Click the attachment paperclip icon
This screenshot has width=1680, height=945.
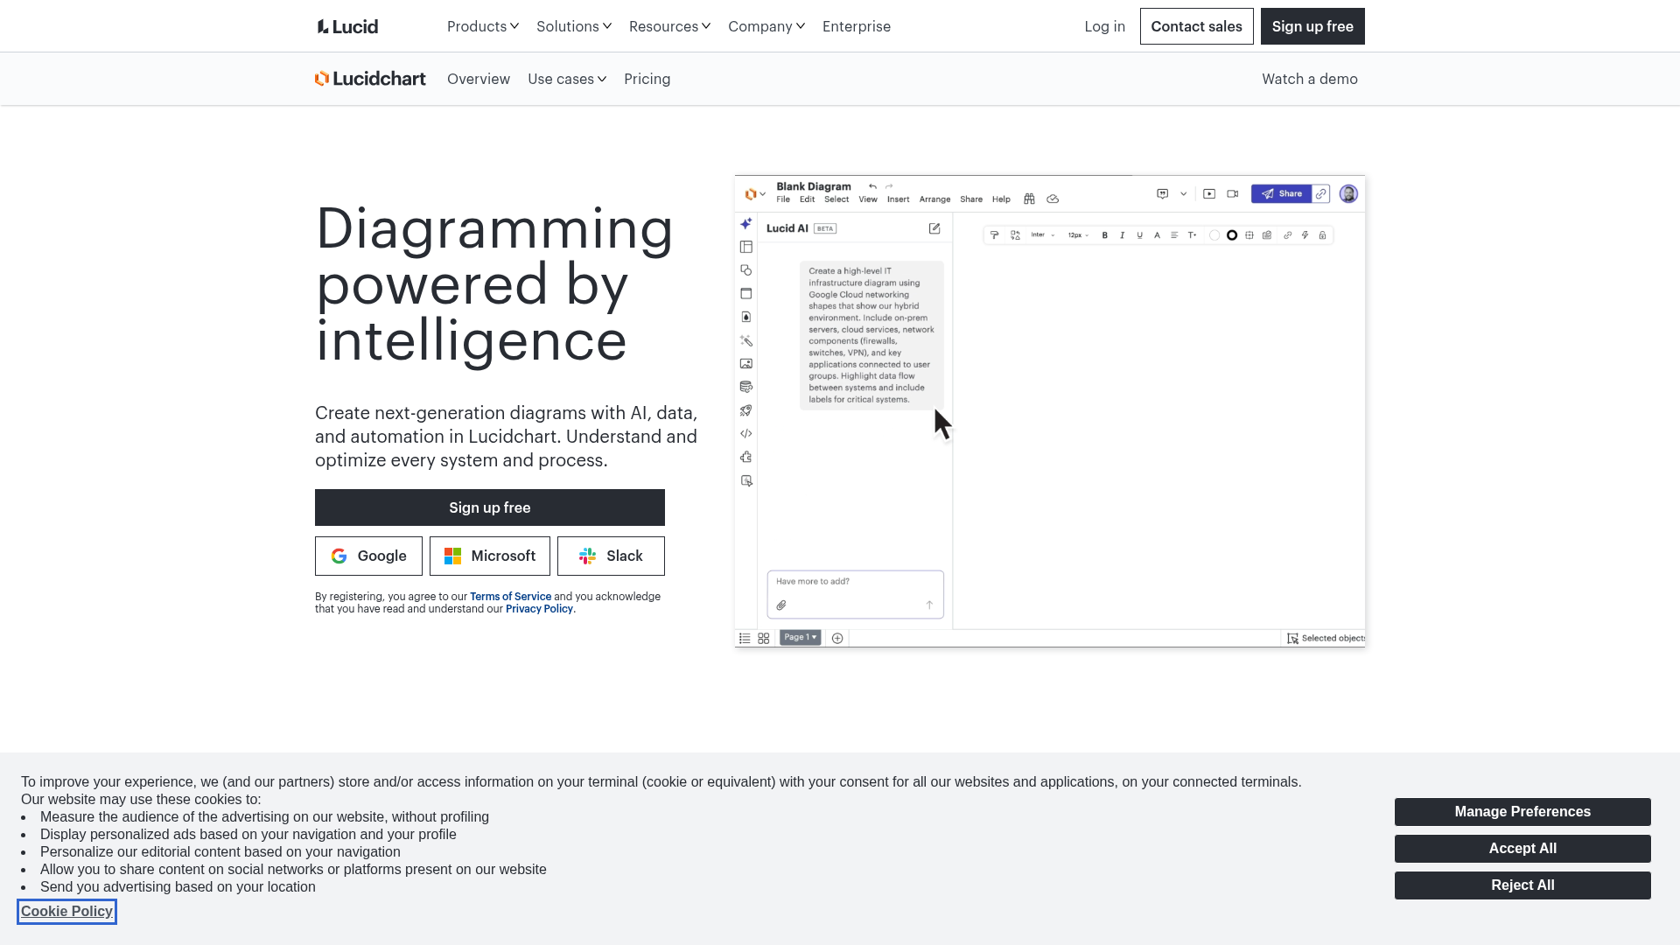tap(781, 605)
